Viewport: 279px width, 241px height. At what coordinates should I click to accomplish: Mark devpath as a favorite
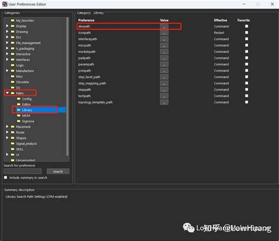coord(247,26)
